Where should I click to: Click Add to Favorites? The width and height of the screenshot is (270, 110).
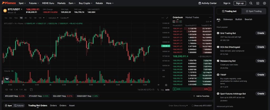coord(201,96)
